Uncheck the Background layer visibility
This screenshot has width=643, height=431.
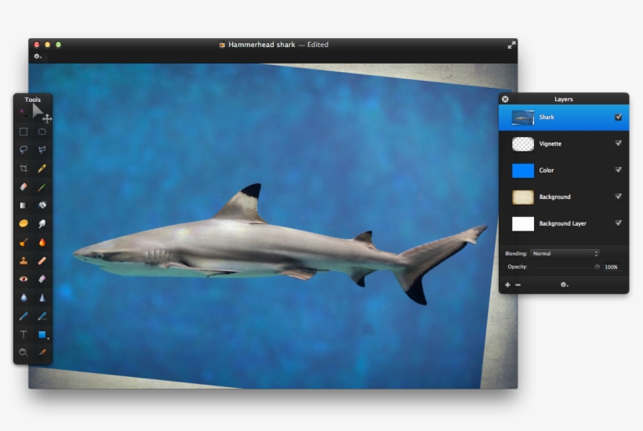618,196
